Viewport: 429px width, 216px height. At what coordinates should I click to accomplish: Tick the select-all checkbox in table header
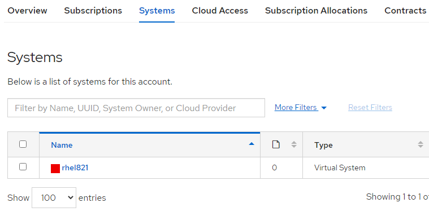click(23, 144)
